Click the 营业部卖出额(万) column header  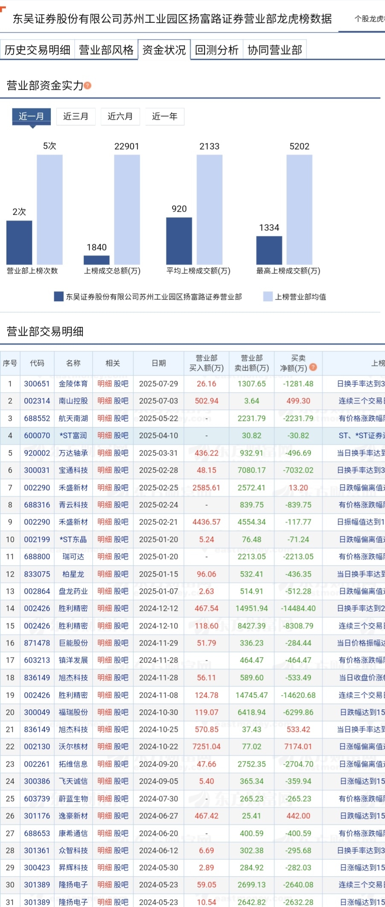[252, 363]
